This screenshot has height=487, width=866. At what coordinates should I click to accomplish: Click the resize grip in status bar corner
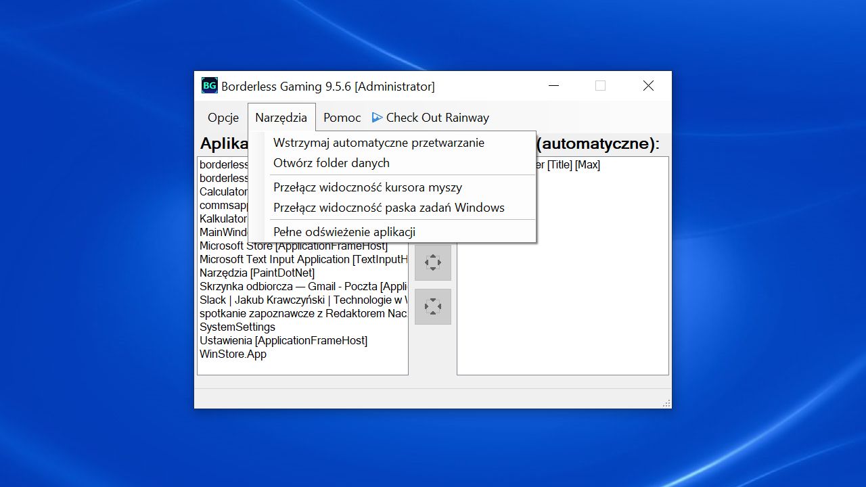point(666,403)
